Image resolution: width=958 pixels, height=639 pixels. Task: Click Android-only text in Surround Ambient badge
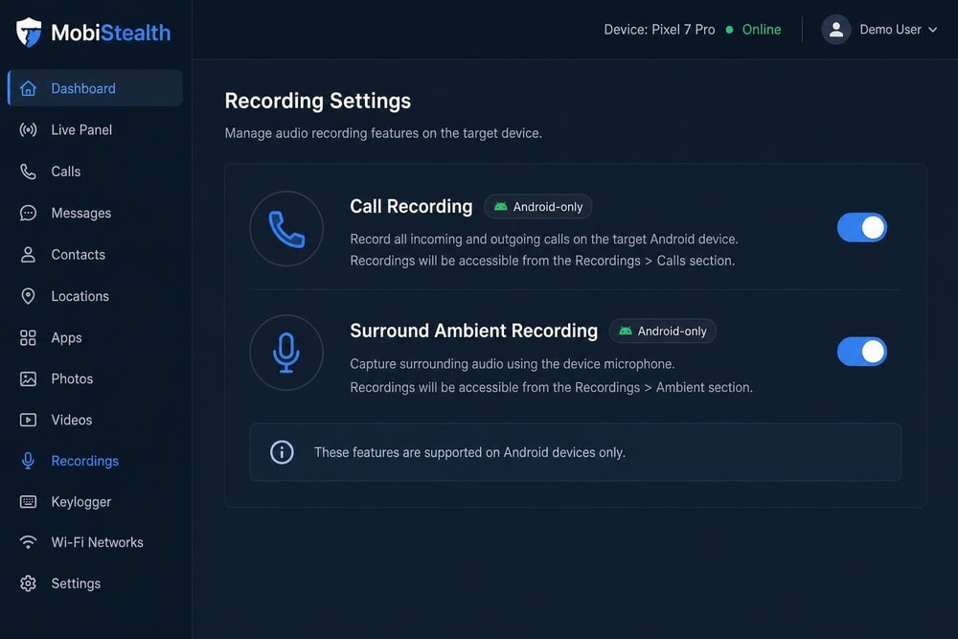pos(673,331)
